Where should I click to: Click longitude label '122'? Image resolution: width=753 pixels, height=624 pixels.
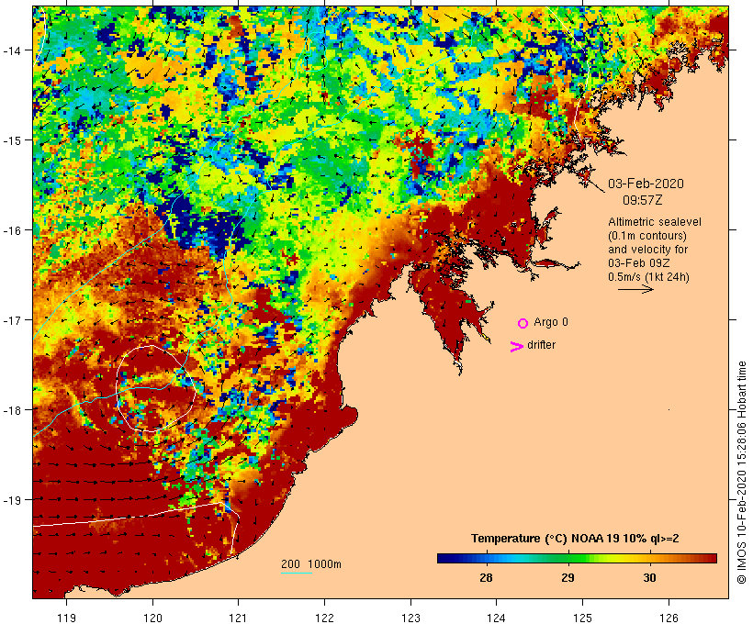point(325,618)
